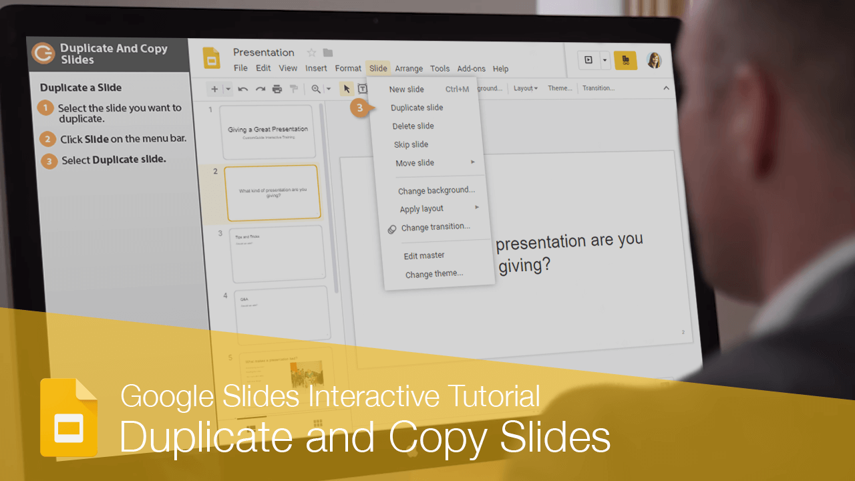
Task: Expand the Move slide submenu
Action: (x=415, y=162)
